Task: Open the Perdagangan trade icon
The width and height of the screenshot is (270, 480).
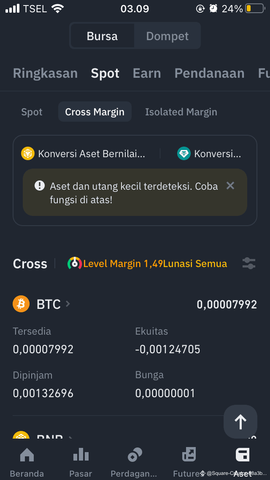Action: [x=135, y=454]
